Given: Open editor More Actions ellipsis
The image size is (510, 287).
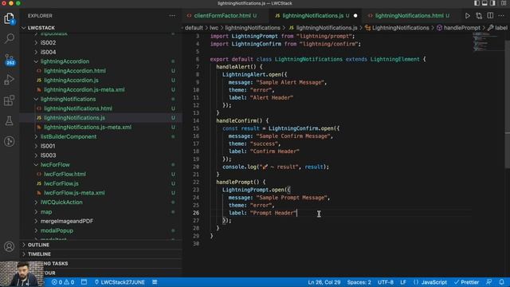Looking at the screenshot, I should pyautogui.click(x=501, y=16).
